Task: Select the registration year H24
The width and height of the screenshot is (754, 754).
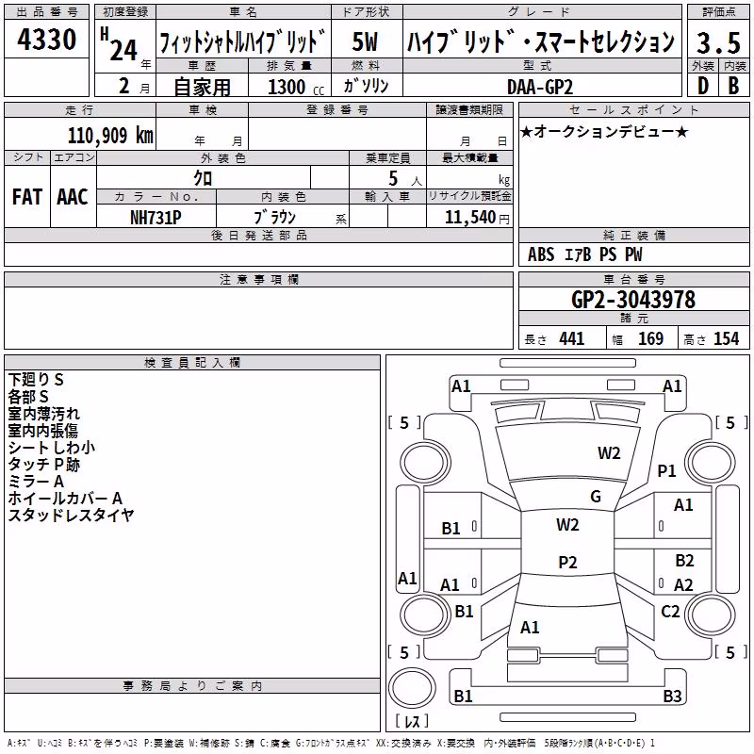Action: point(119,44)
